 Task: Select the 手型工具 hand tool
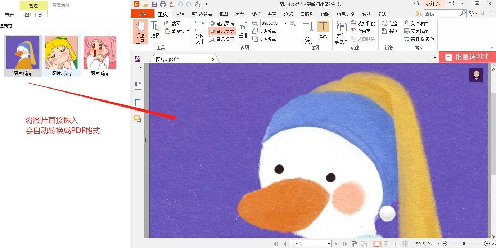[140, 32]
